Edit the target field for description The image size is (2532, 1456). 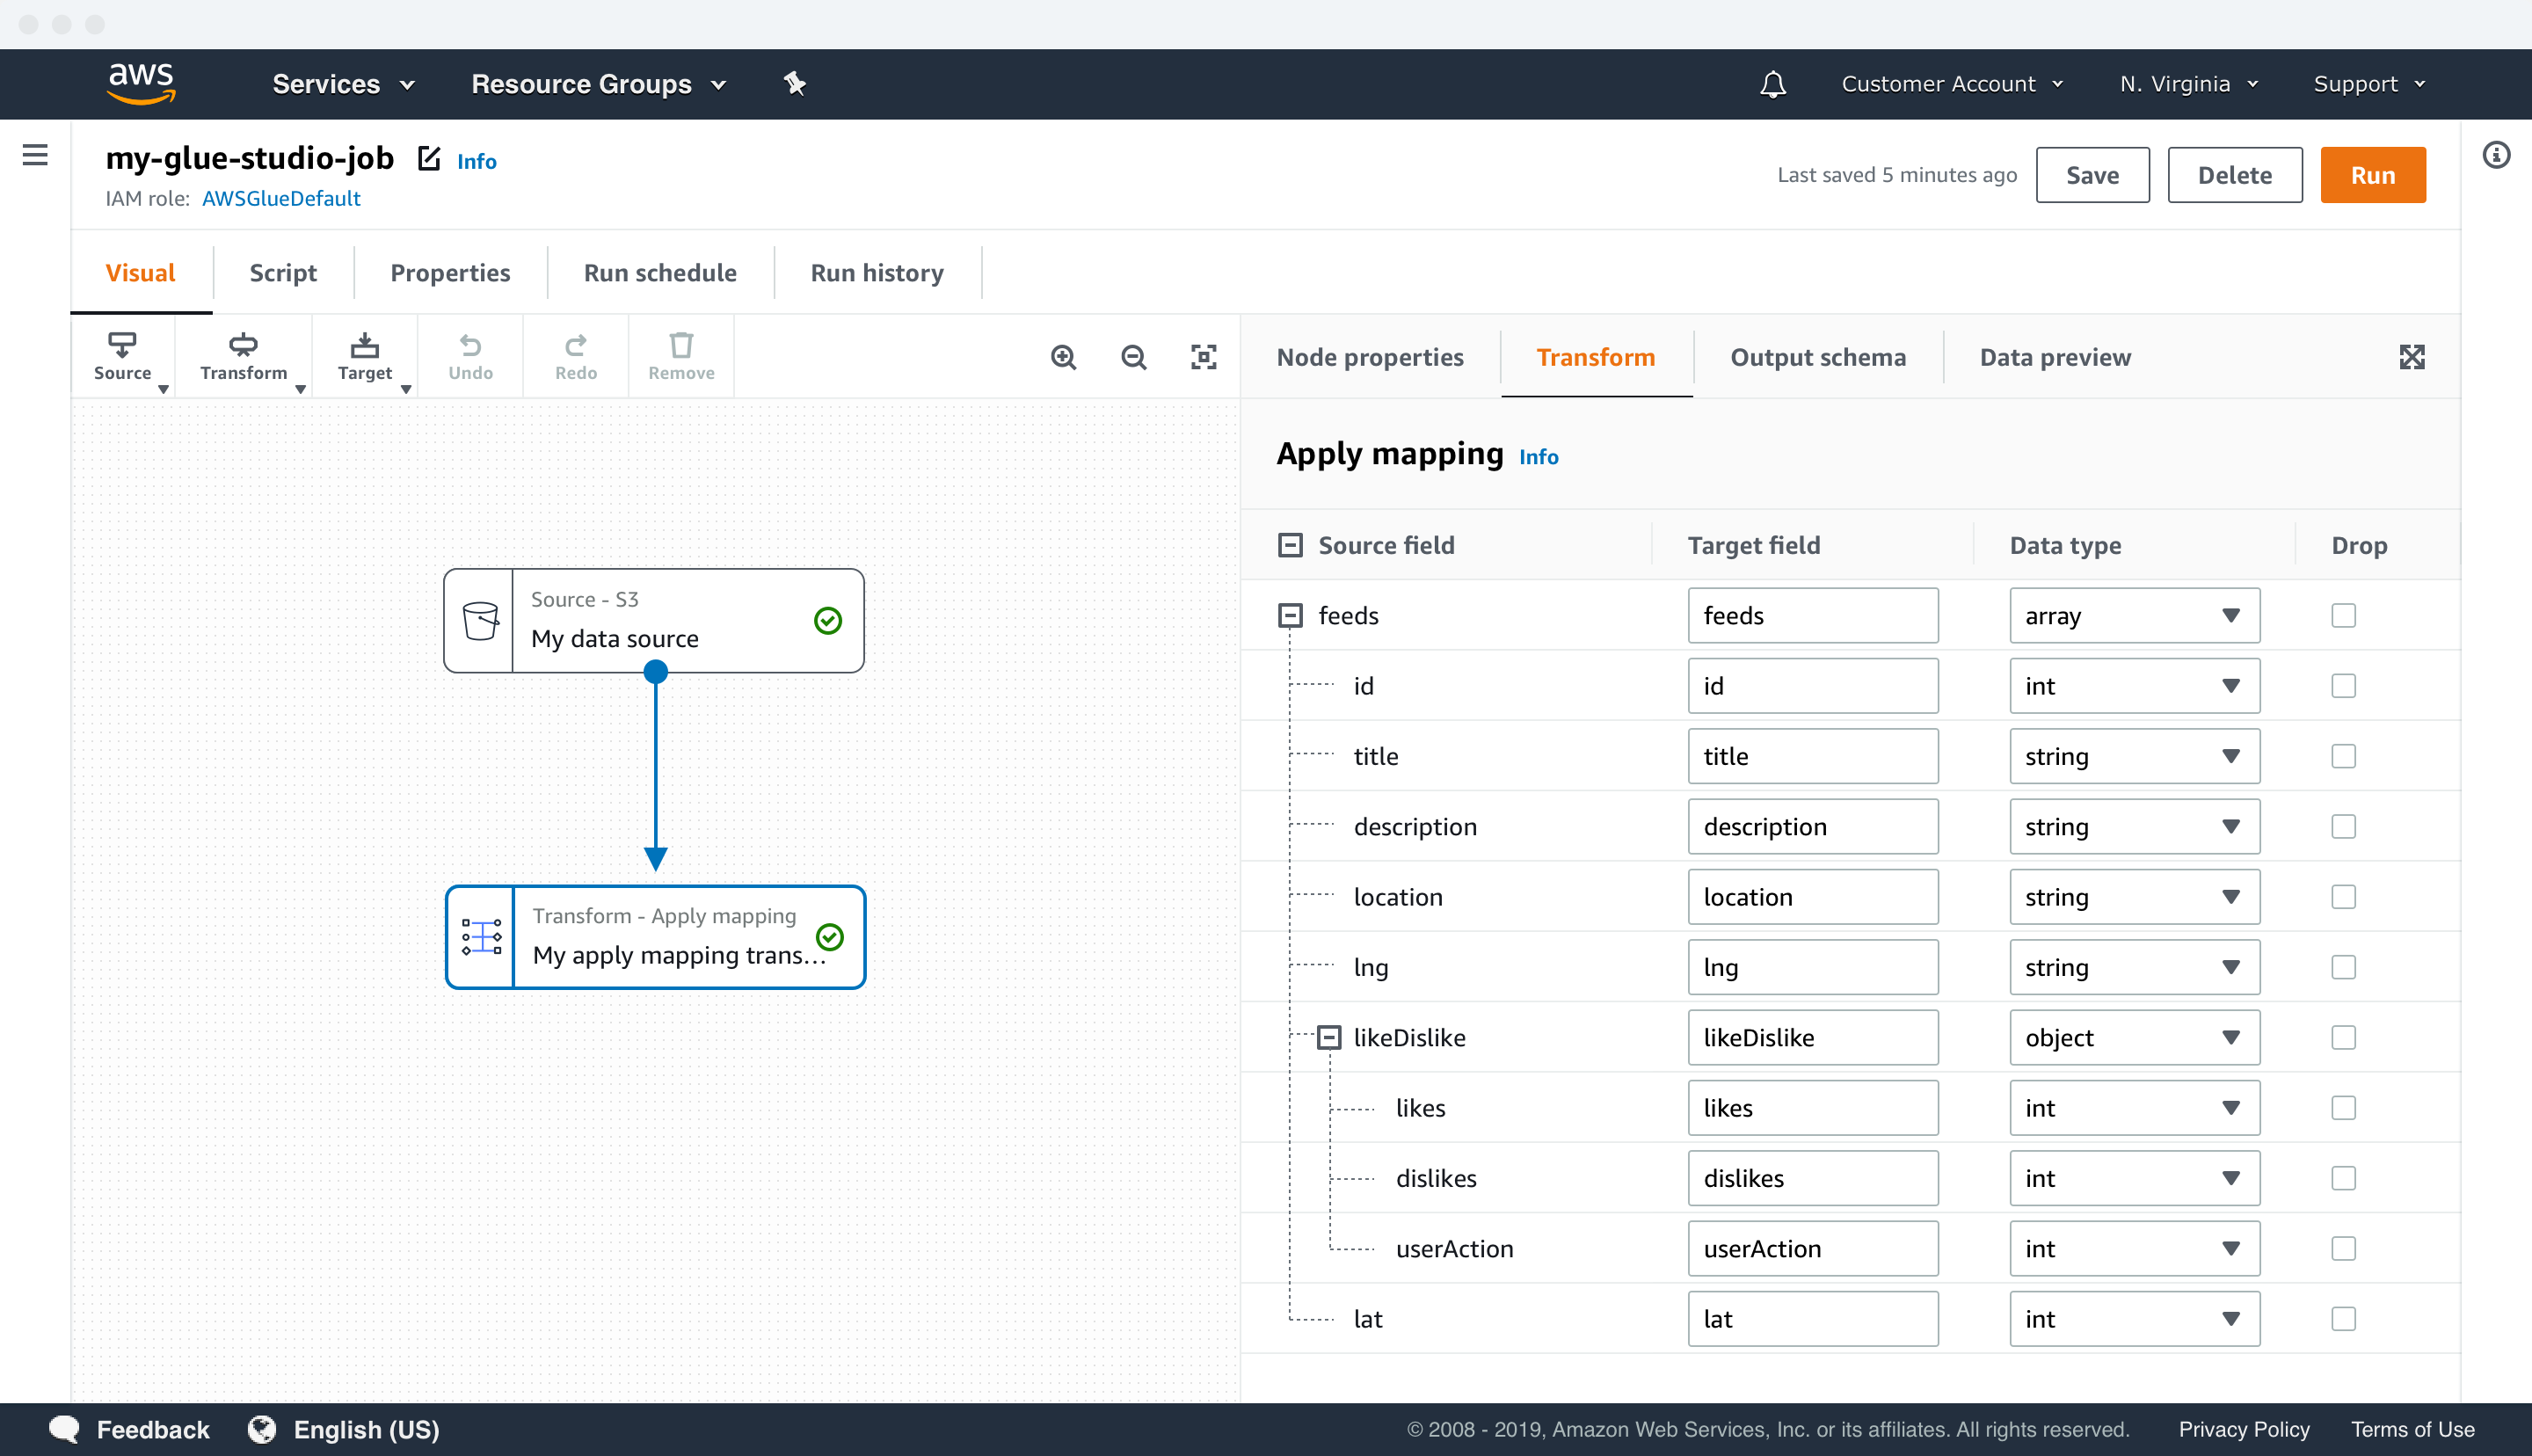tap(1812, 826)
